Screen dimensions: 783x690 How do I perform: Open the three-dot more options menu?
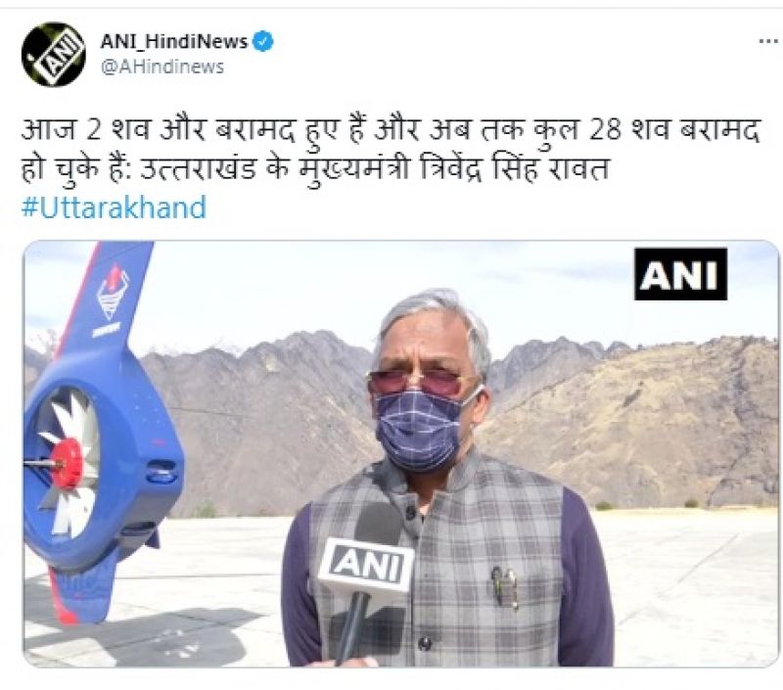tap(767, 41)
